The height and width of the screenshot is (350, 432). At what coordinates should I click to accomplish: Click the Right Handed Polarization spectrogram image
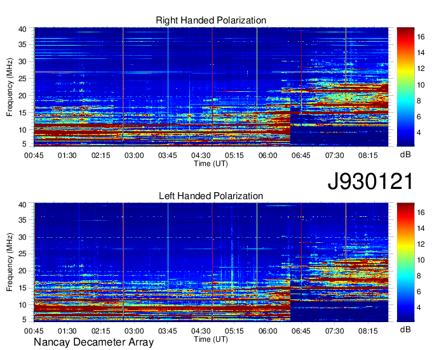click(211, 87)
